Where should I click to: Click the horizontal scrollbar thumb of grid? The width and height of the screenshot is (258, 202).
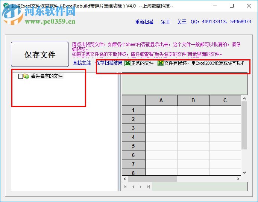point(152,179)
